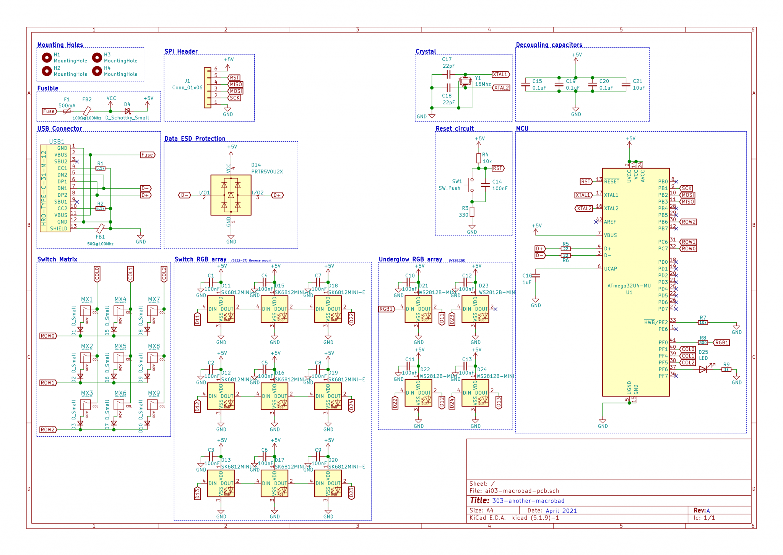Click the Switch RGB array section title
This screenshot has height=555, width=783.
[x=201, y=259]
